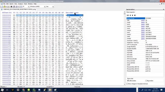Go to next byte in Data inspector
The image size is (165, 92).
pos(133,15)
